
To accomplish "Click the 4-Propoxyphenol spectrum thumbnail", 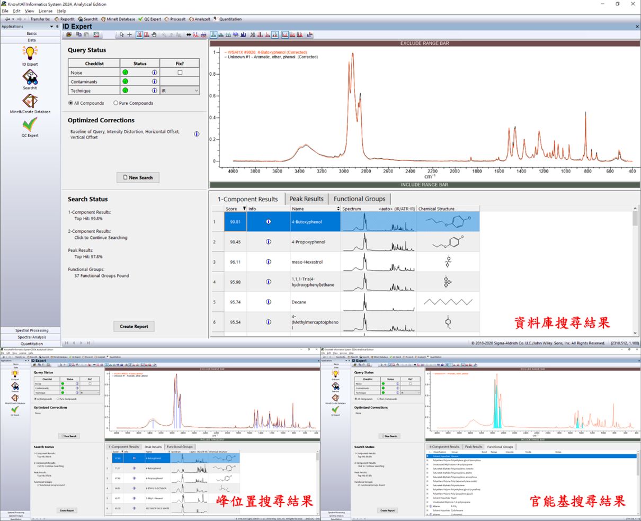I will tap(378, 242).
